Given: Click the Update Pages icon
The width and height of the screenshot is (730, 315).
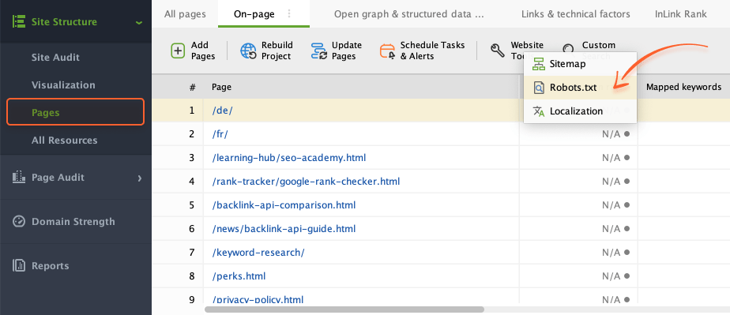Looking at the screenshot, I should [x=319, y=51].
